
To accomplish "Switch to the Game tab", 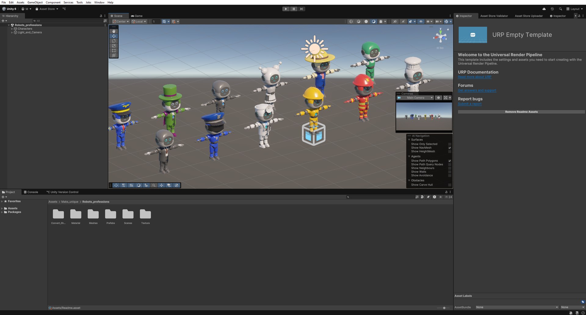I will [x=137, y=16].
